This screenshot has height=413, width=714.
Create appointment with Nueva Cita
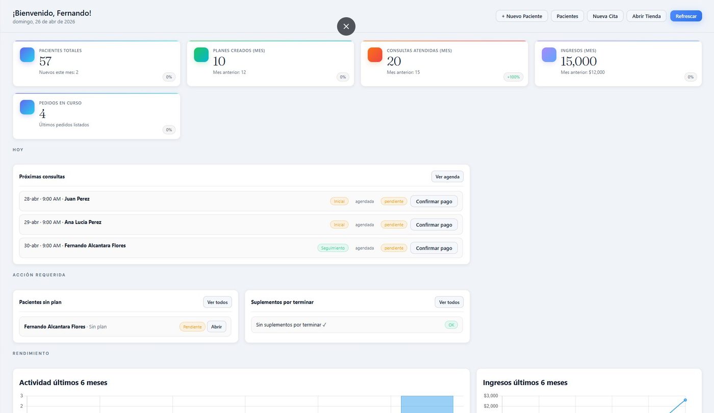pos(605,16)
